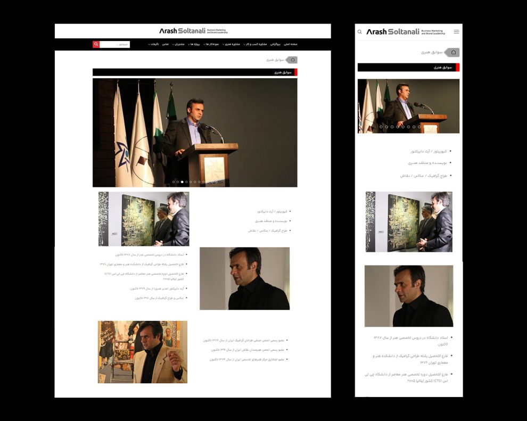
Task: Click the home breadcrumb icon in desktop view
Action: point(293,60)
